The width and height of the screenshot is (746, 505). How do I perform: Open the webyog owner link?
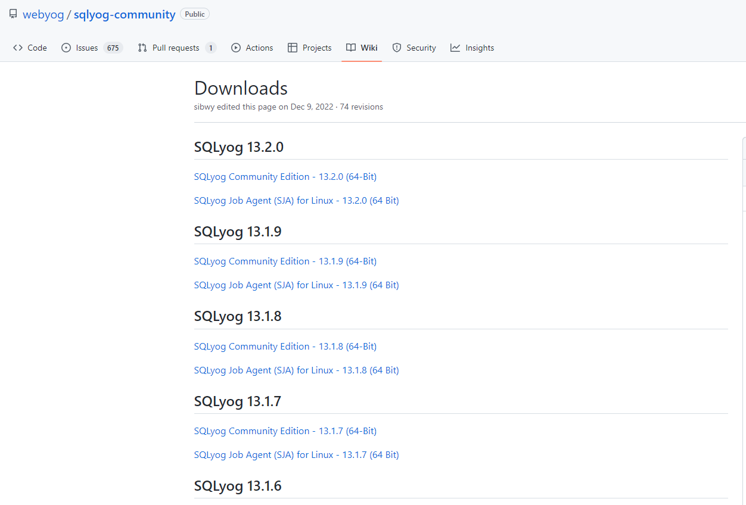(x=43, y=14)
